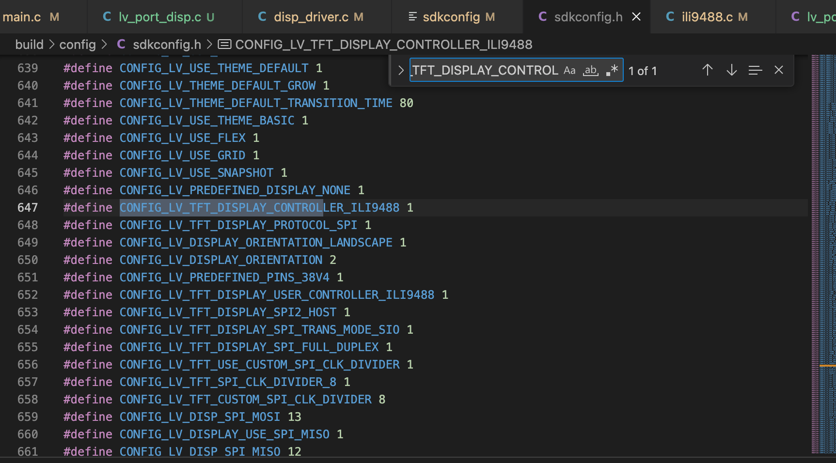
Task: Click CONFIG_LV_PREDEFINED_PINS_38V4 macro
Action: click(224, 278)
